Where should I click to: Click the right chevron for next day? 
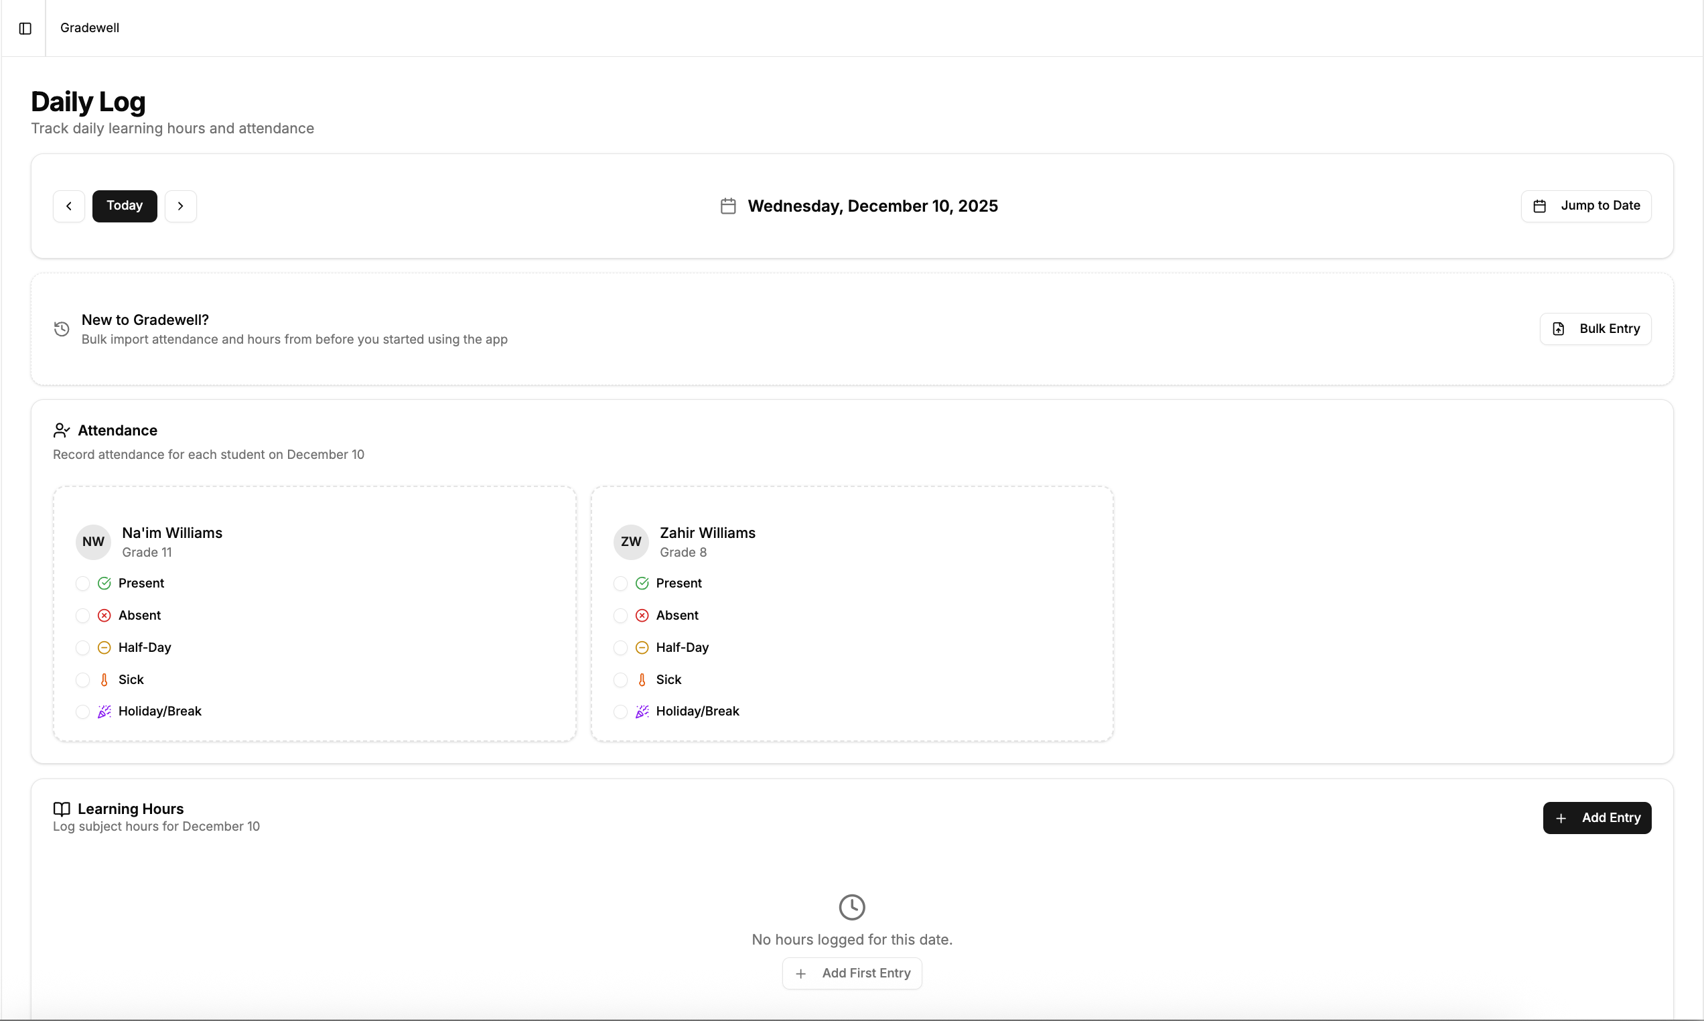[x=181, y=206]
